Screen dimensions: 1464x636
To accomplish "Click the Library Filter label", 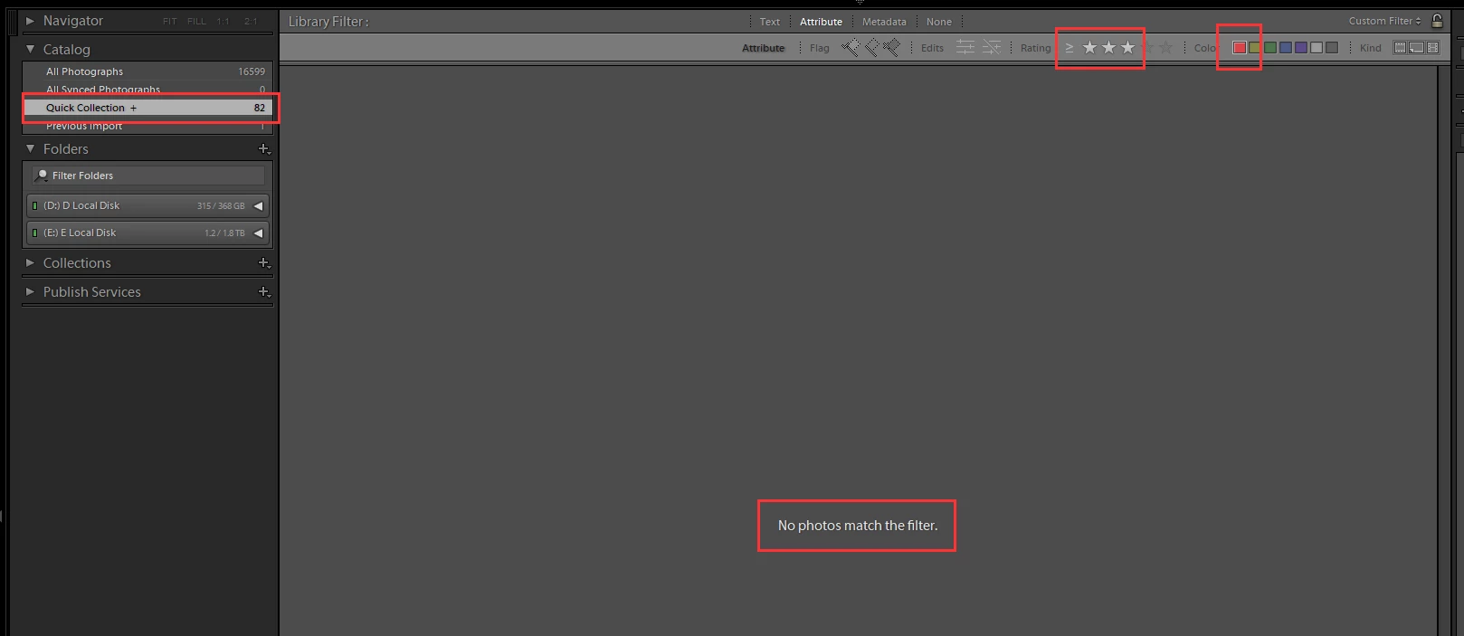I will pyautogui.click(x=328, y=22).
